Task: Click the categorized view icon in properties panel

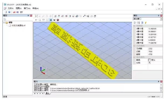Action: tap(135, 23)
